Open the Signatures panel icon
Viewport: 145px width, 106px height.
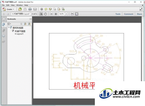3,41
